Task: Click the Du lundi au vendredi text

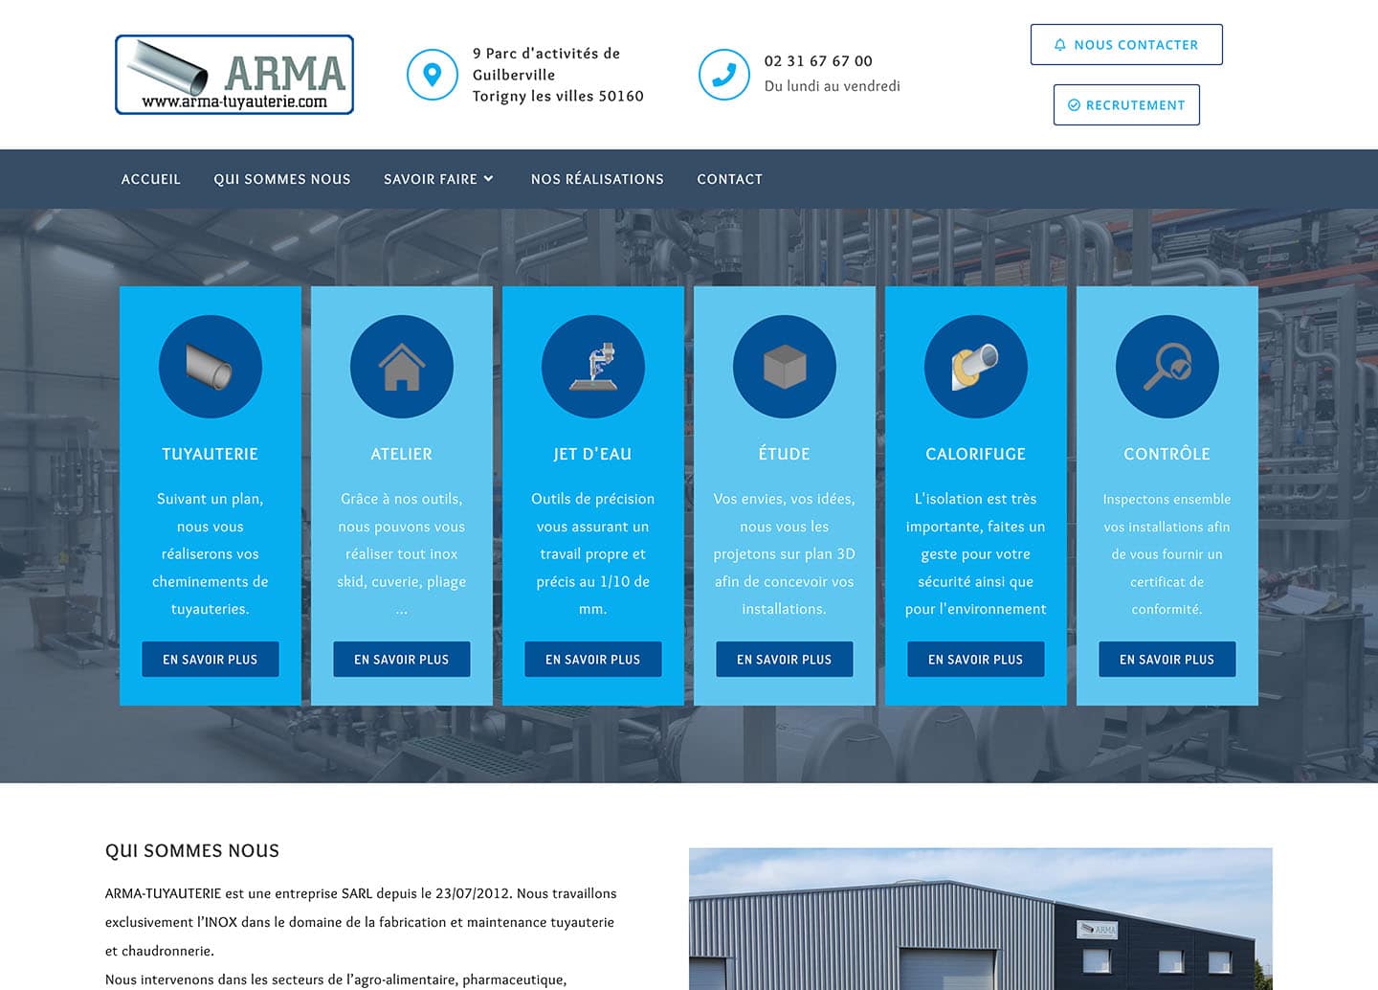Action: click(x=833, y=86)
